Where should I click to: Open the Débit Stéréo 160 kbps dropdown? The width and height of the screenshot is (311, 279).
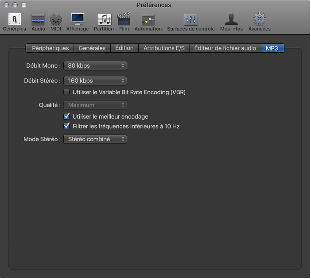click(95, 81)
